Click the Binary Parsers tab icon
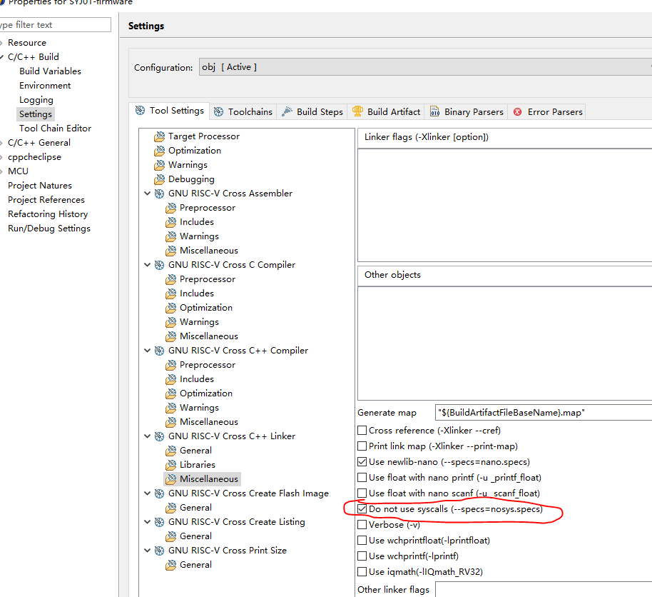 [434, 111]
